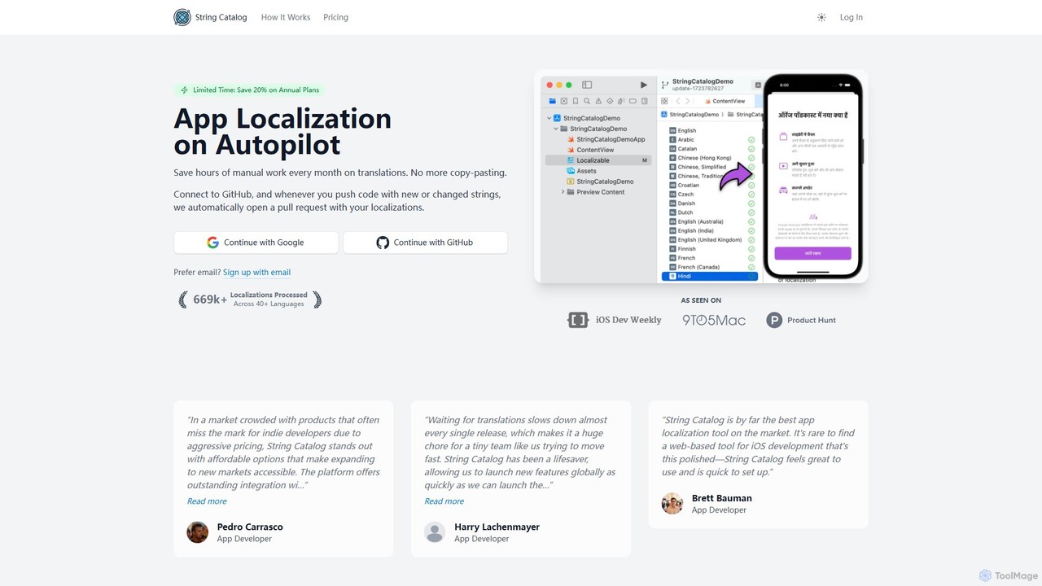Select the Assets item in the Xcode tree
Screen dimensions: 1042x586
click(581, 171)
